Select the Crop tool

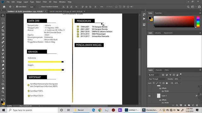pyautogui.click(x=3, y=31)
